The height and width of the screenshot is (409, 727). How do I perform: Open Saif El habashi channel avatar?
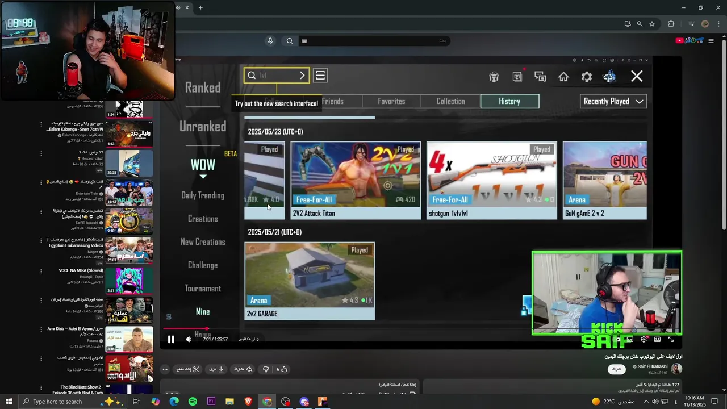point(676,369)
